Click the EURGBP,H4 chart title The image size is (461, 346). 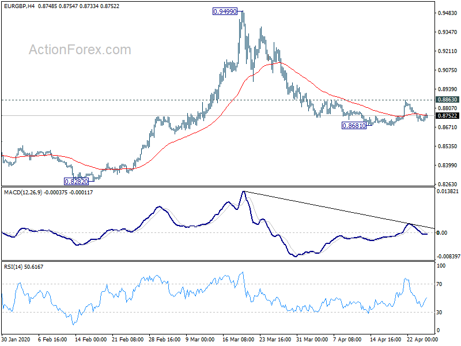coord(19,6)
